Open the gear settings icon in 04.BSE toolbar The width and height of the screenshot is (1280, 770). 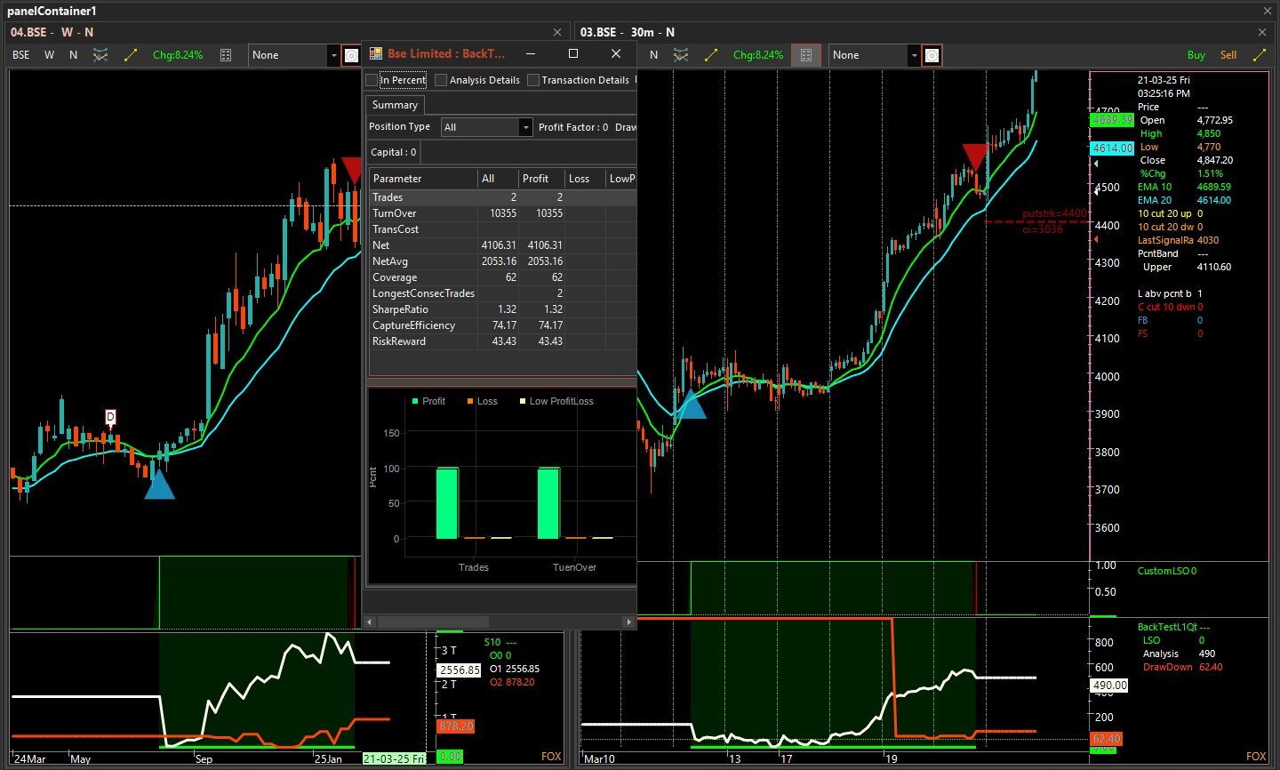pyautogui.click(x=351, y=55)
